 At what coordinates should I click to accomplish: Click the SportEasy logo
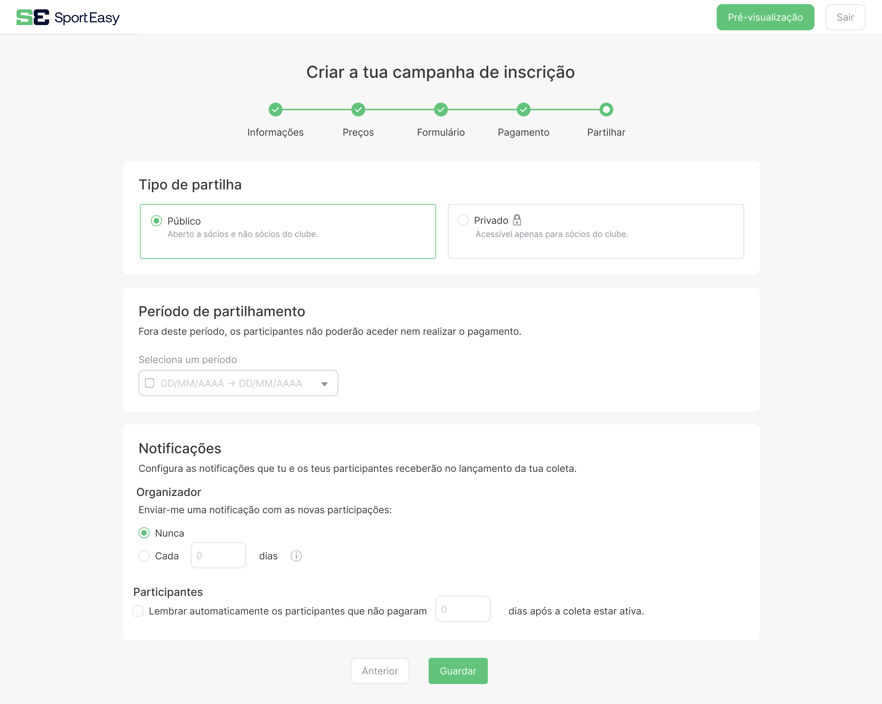pyautogui.click(x=68, y=17)
